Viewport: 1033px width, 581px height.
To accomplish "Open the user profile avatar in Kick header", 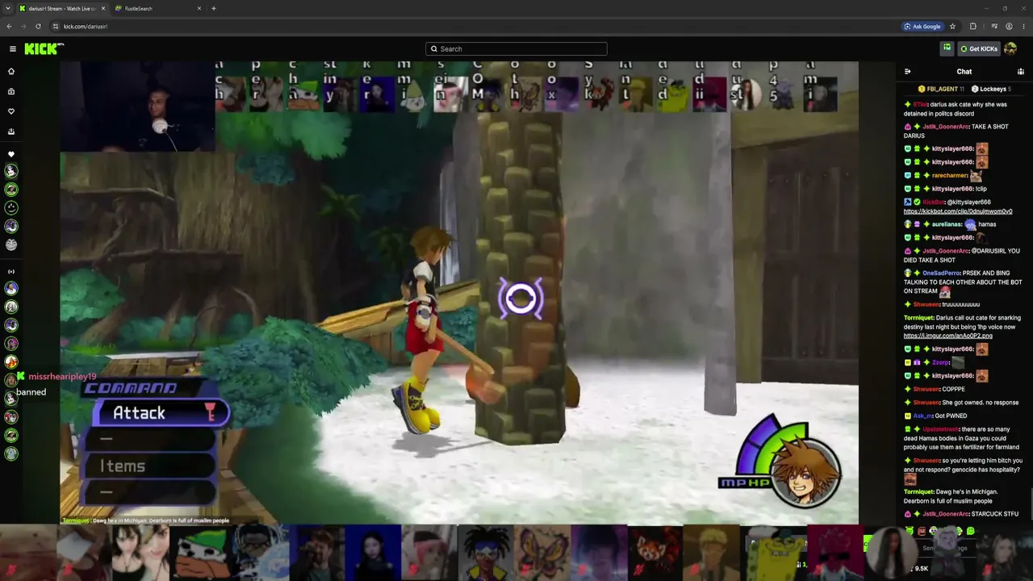I will pos(1010,48).
